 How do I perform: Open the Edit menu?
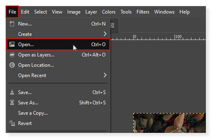[x=25, y=12]
